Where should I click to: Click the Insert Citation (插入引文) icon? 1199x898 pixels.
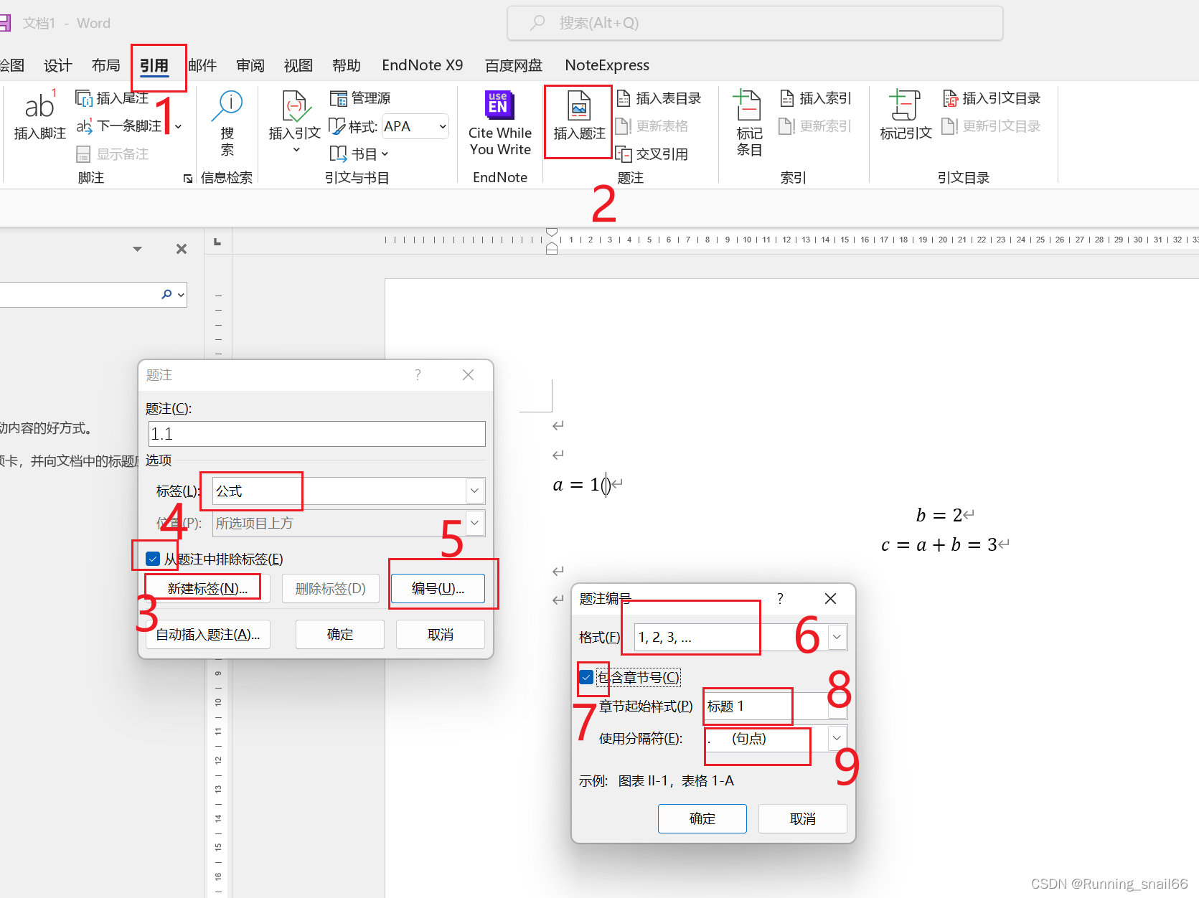pos(295,106)
